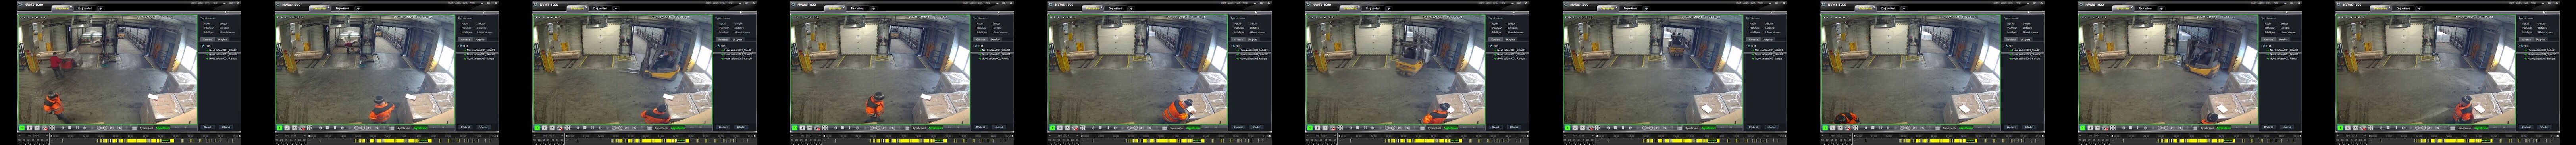Click the Hledat button in the first frame
2576x145 pixels.
tap(226, 127)
